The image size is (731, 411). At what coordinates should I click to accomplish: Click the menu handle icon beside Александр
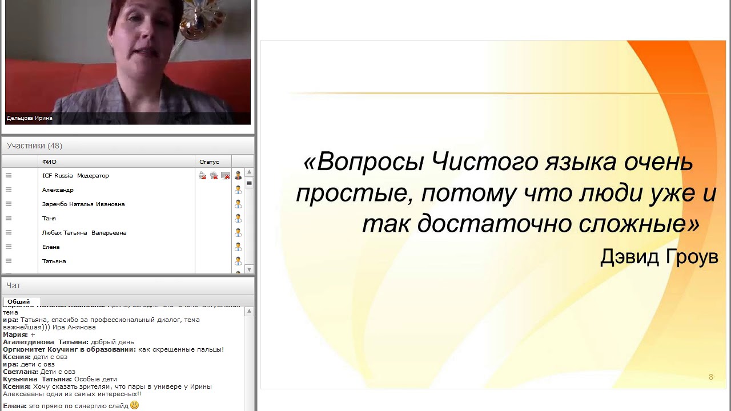[9, 190]
